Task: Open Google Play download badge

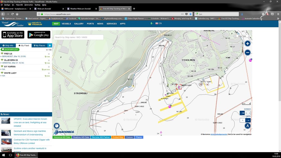Action: (39, 34)
